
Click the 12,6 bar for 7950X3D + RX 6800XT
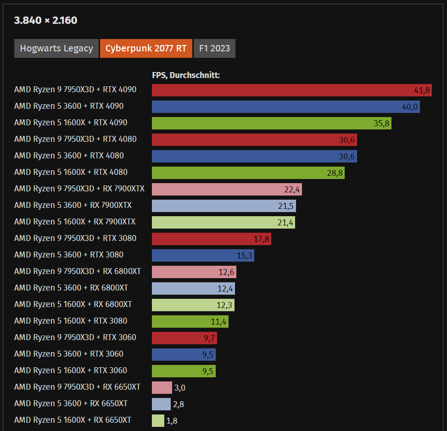[194, 272]
